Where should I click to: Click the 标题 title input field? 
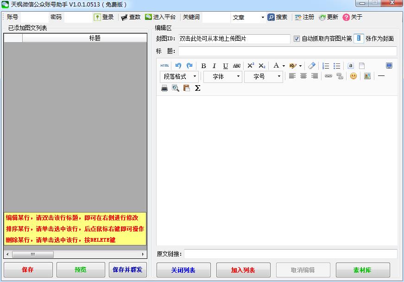click(287, 51)
